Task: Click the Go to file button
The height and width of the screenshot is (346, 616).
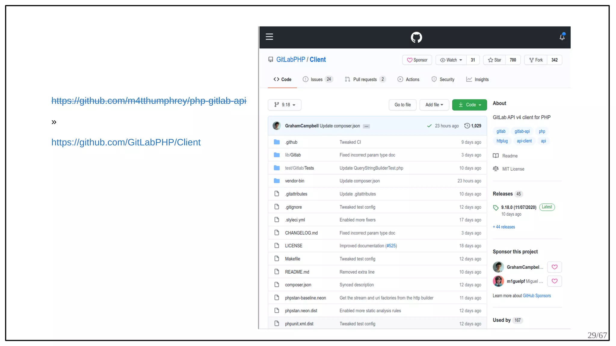Action: (402, 105)
